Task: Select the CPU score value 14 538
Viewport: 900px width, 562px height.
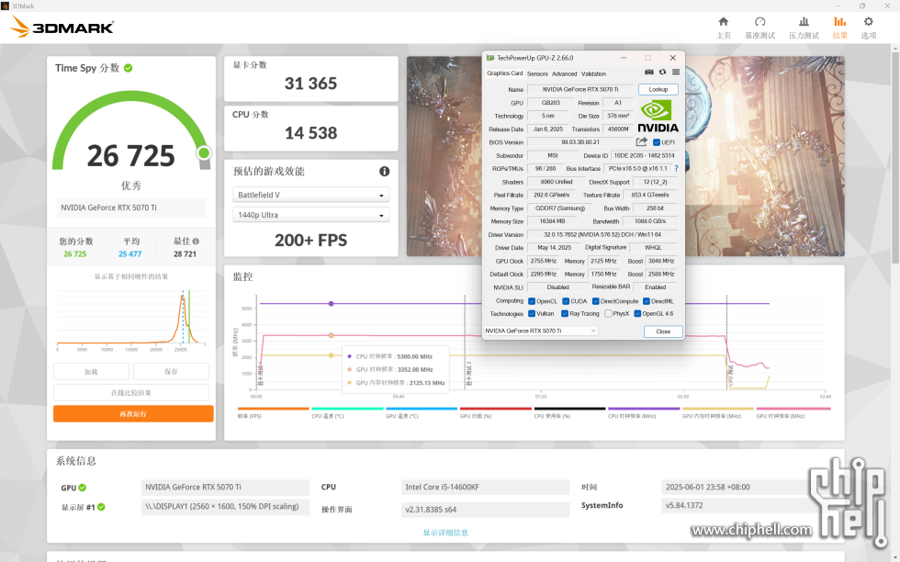Action: coord(310,133)
